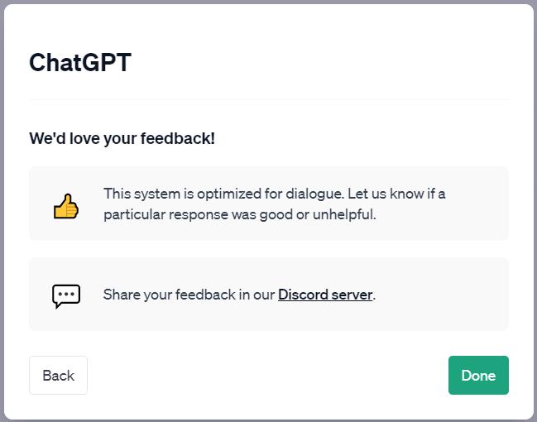Click the "We'd love your feedback!" heading
Image resolution: width=537 pixels, height=422 pixels.
click(122, 138)
